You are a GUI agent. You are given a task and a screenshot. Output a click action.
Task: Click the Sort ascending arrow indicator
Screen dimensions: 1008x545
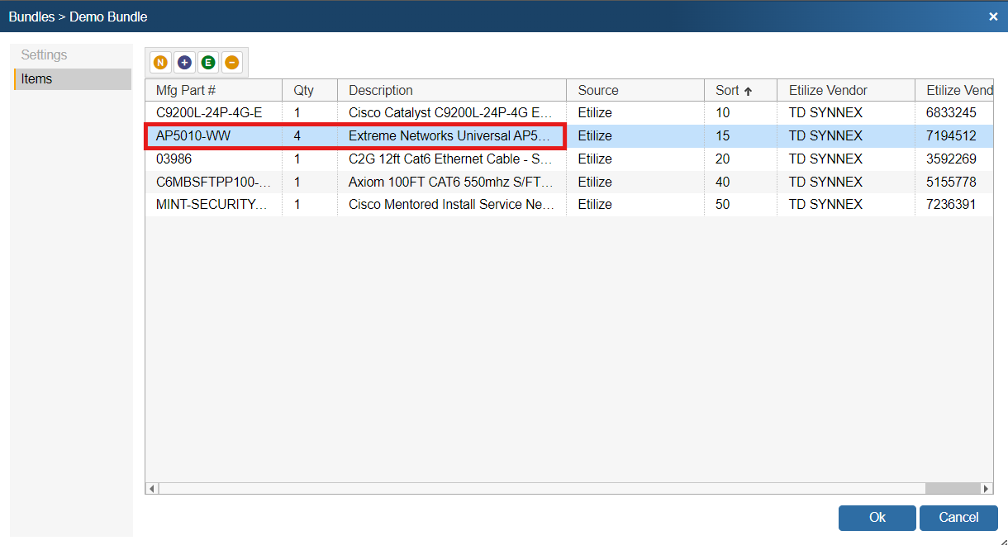point(749,91)
